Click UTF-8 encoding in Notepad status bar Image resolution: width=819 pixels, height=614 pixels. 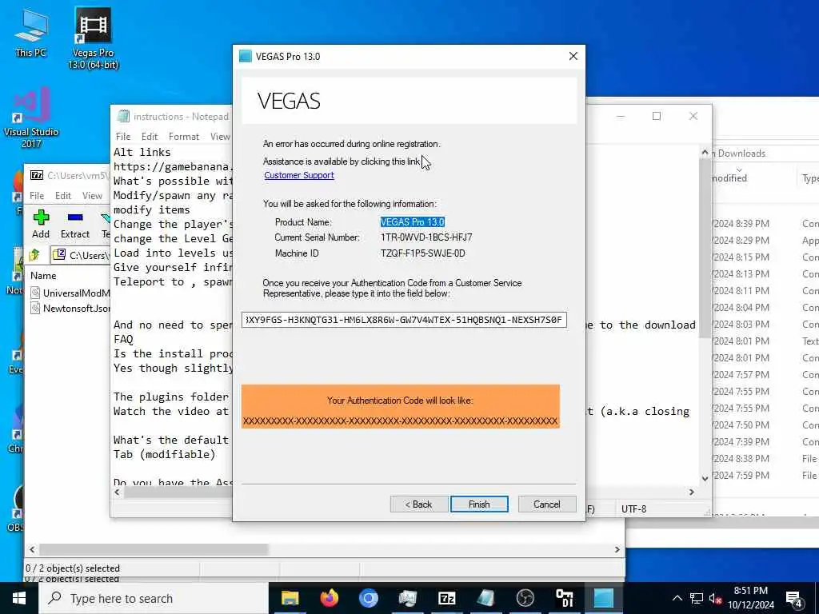tap(633, 508)
